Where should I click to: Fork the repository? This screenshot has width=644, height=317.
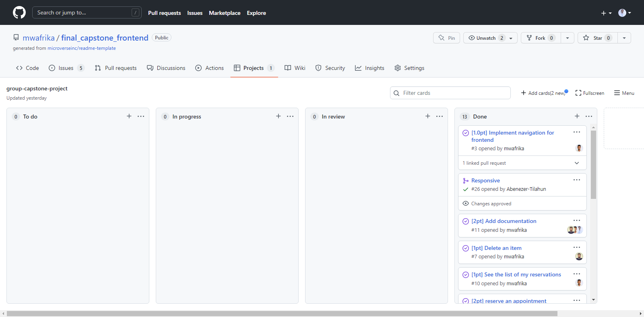click(x=541, y=38)
